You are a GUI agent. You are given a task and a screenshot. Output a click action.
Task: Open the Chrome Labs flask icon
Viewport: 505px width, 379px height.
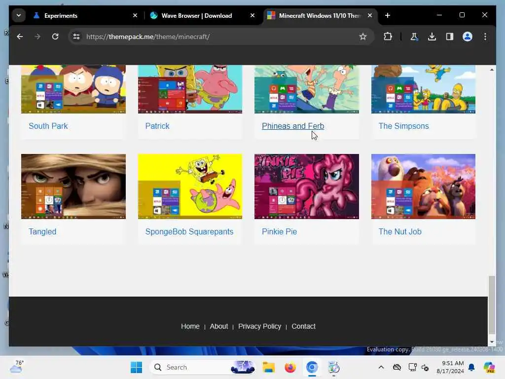click(x=414, y=37)
